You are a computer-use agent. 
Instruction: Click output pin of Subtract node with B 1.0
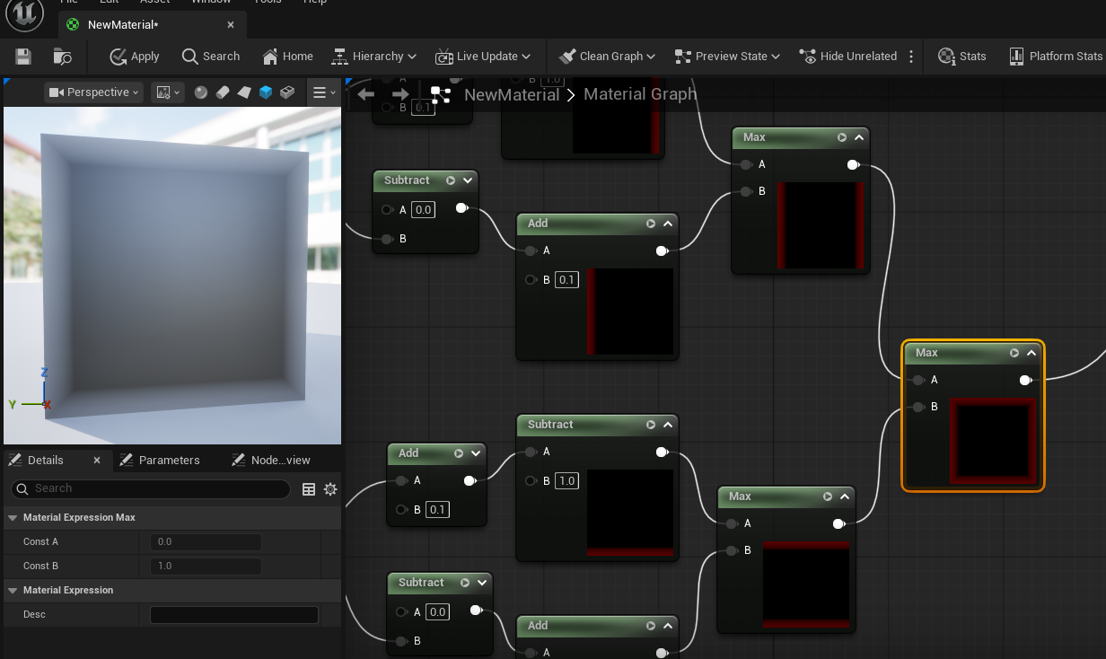662,453
